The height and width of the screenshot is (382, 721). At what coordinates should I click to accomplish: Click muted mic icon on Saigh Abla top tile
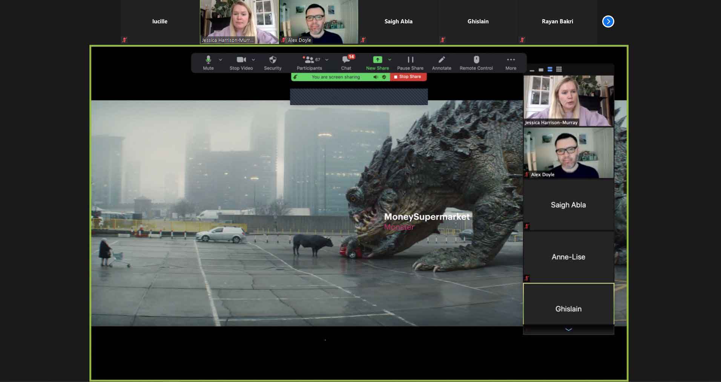(x=363, y=40)
